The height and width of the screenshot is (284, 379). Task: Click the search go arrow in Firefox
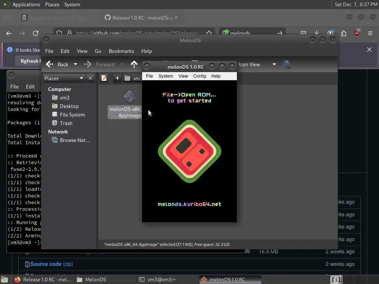pos(280,33)
